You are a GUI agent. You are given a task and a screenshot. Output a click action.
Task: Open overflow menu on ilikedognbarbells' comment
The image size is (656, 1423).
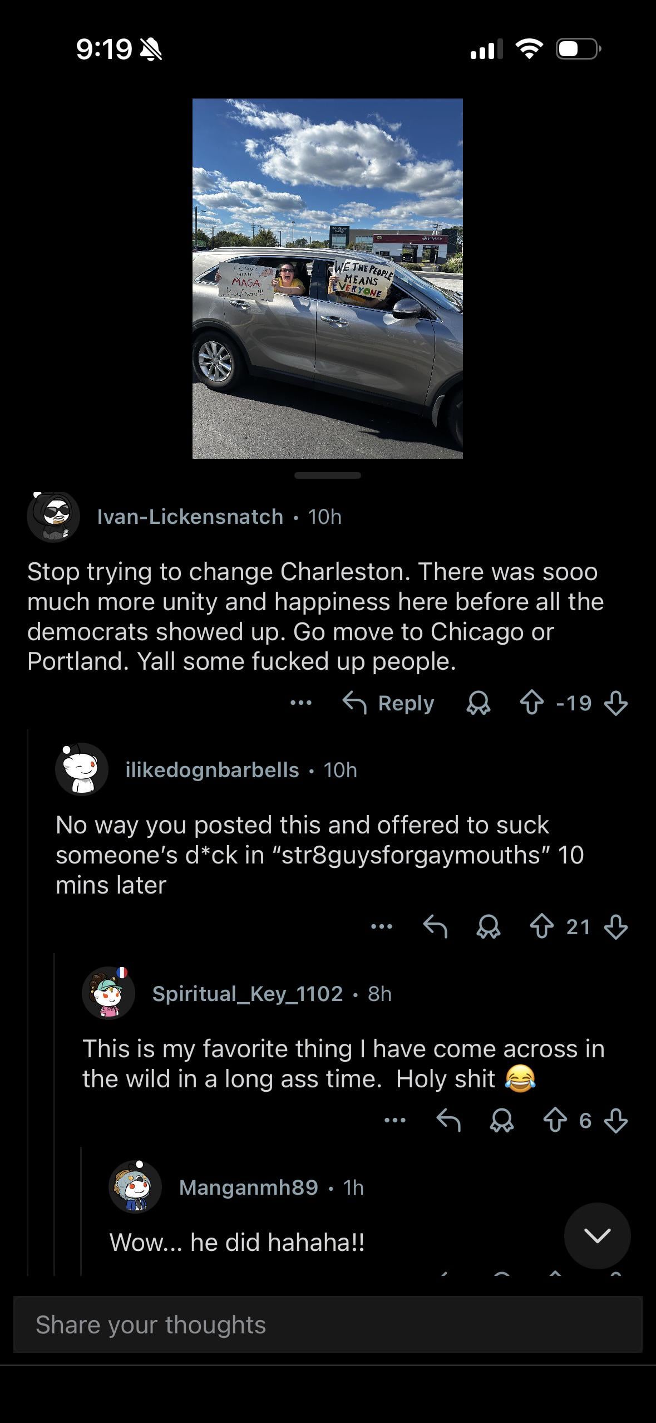coord(382,927)
